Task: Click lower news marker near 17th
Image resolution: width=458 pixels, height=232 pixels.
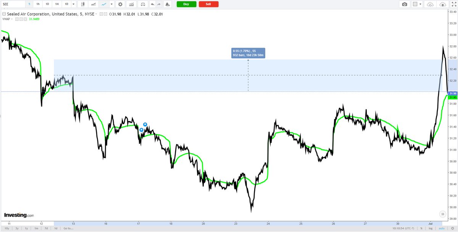Action: point(141,130)
